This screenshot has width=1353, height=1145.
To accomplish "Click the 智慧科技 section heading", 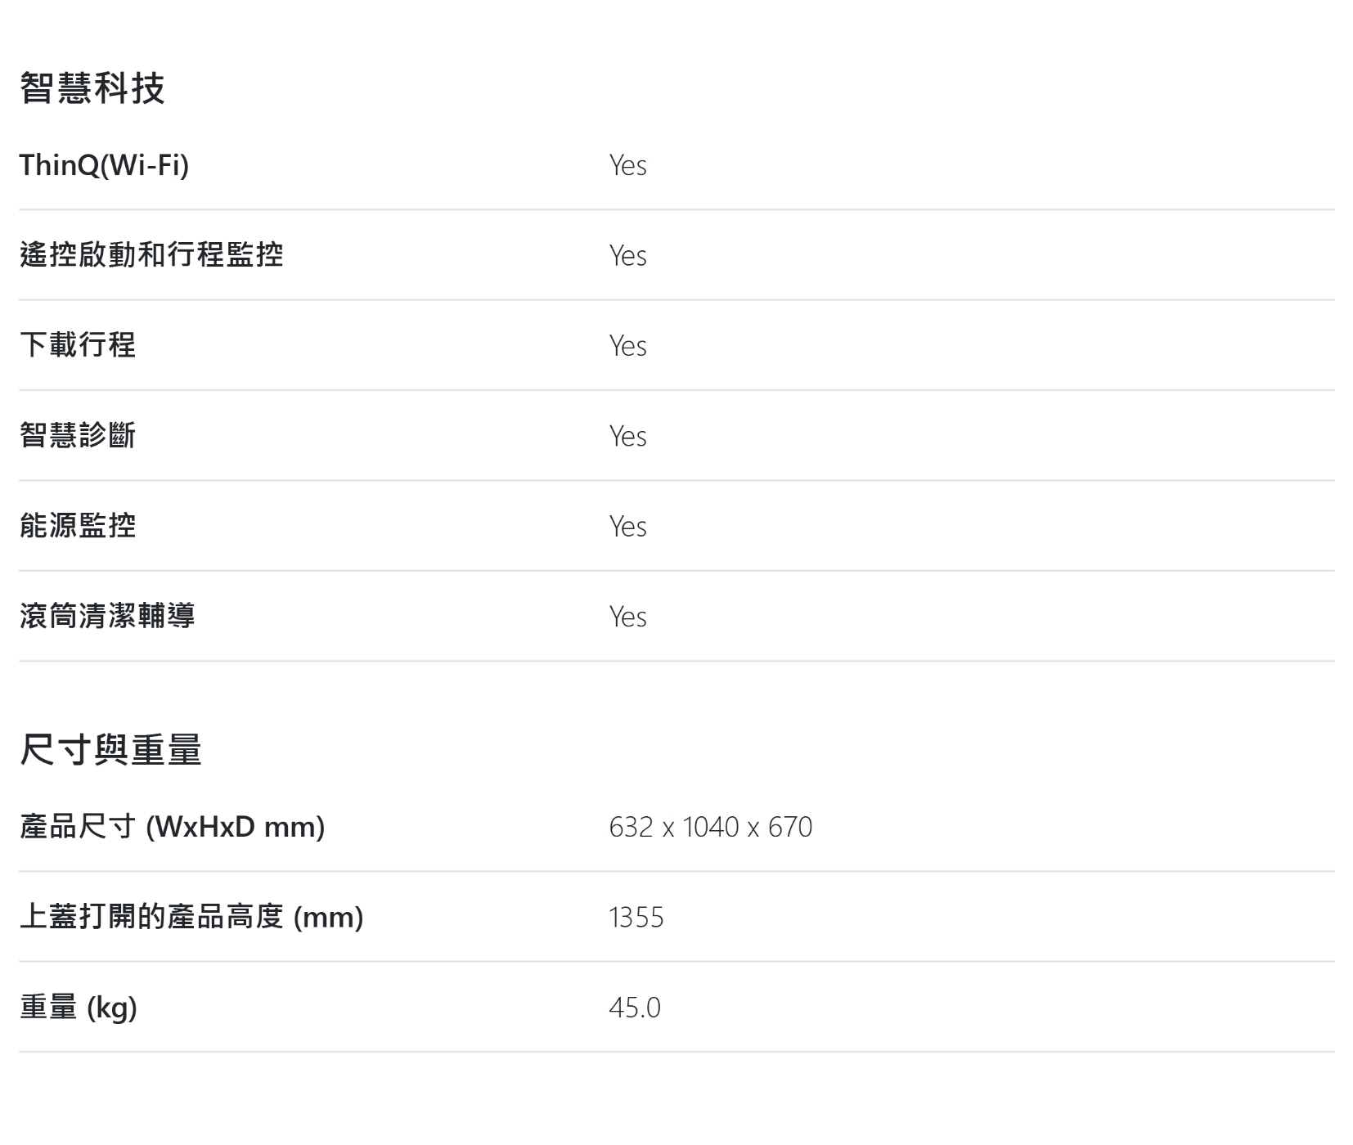I will [92, 88].
